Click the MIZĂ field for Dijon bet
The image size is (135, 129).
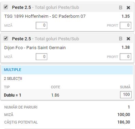click(41, 57)
